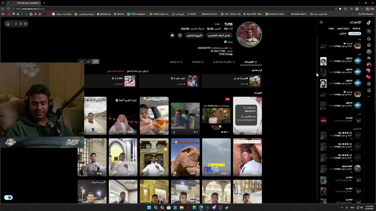Select الذكر والإشارات mentions filter chip

[x=354, y=33]
